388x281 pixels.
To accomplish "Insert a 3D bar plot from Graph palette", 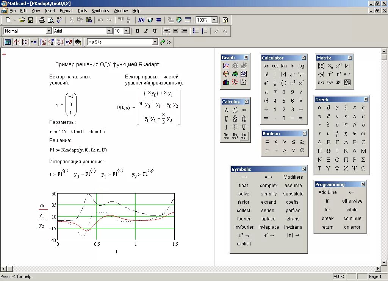I will coord(226,82).
